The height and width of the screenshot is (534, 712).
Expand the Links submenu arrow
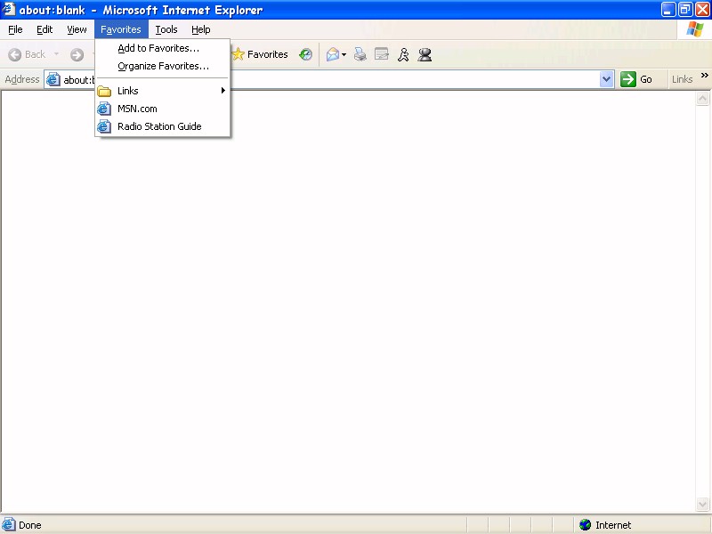223,91
